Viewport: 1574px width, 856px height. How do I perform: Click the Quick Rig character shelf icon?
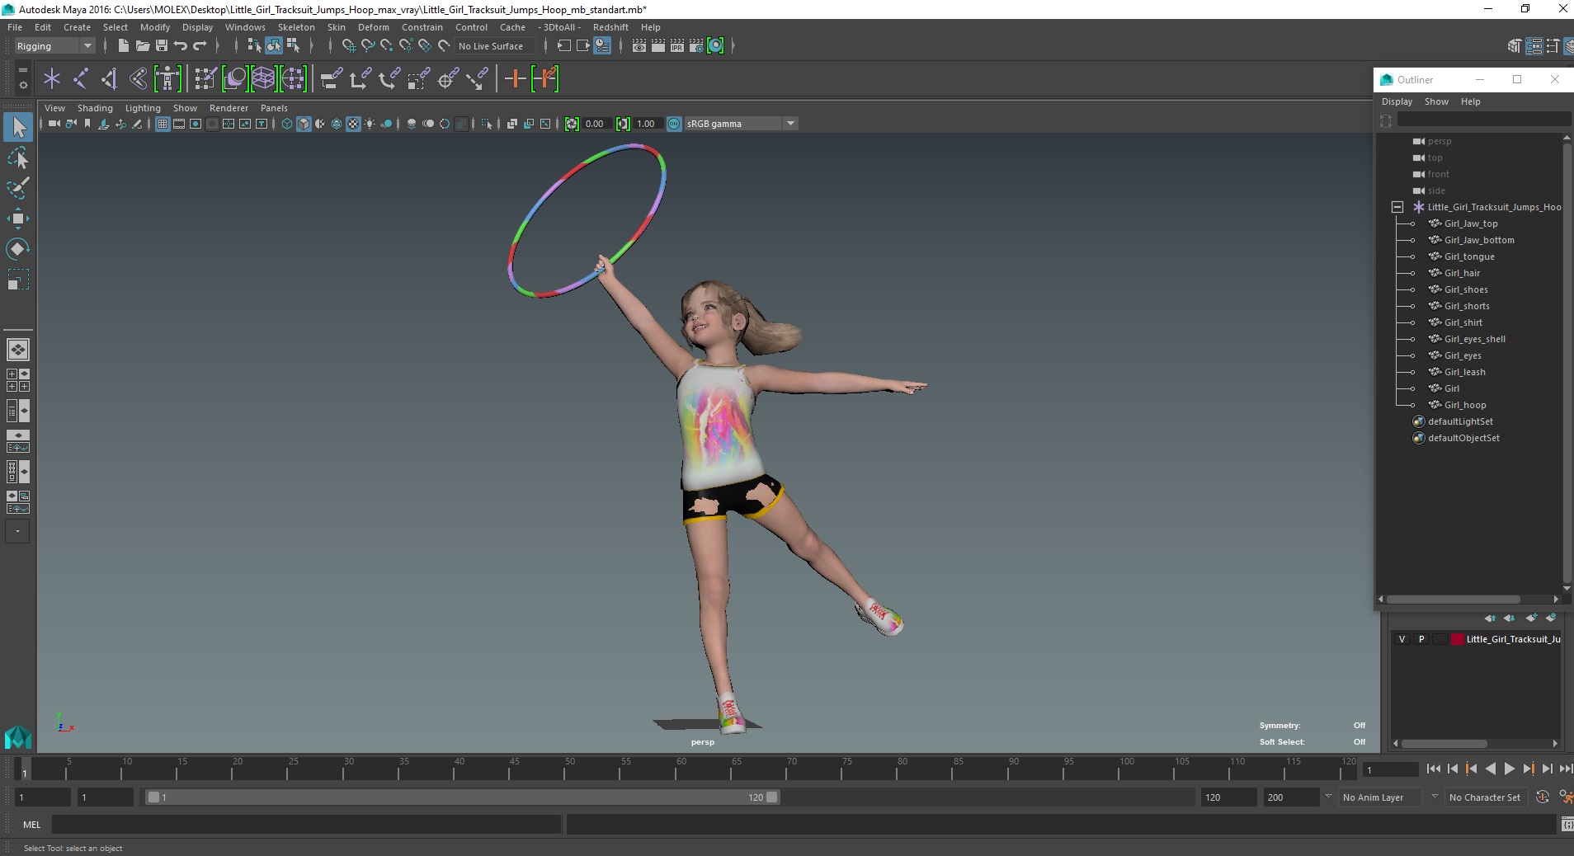[x=167, y=79]
